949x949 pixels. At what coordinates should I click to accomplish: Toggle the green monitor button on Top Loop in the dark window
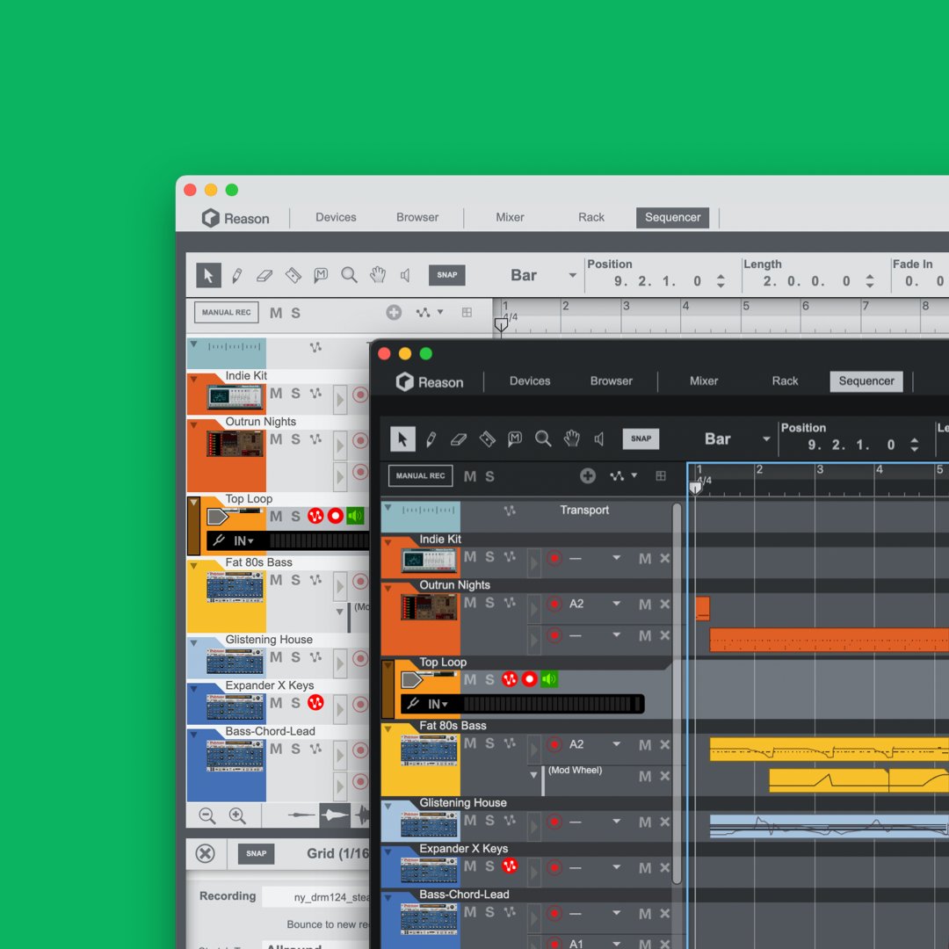tap(549, 679)
